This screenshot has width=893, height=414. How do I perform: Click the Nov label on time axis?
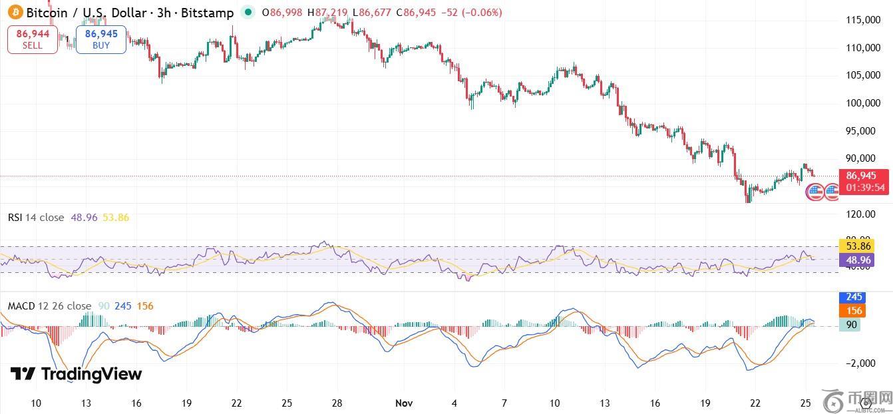click(x=404, y=403)
